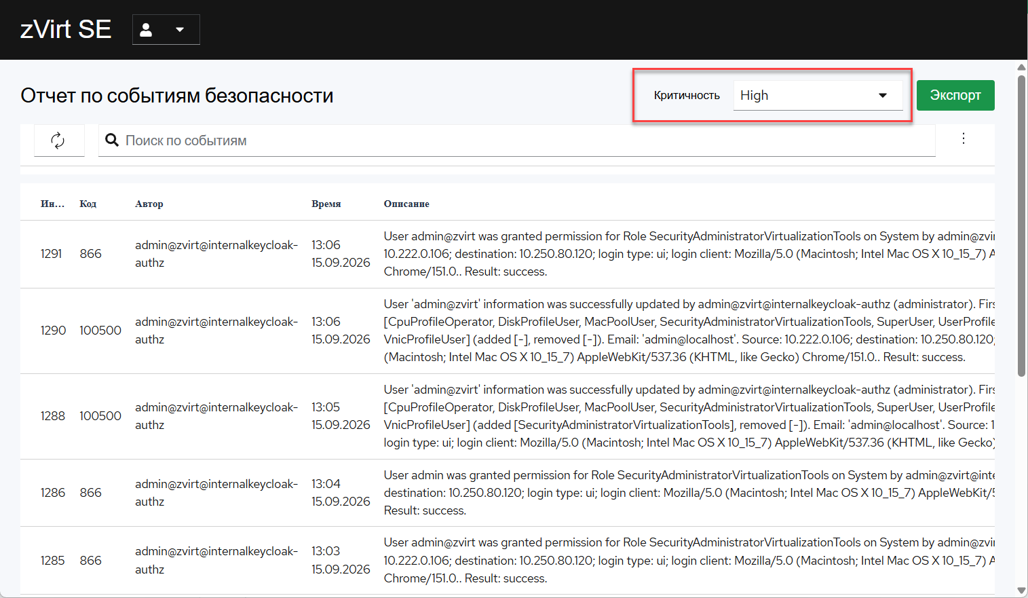Click the zVirt SE logo title
Image resolution: width=1028 pixels, height=598 pixels.
pos(66,29)
